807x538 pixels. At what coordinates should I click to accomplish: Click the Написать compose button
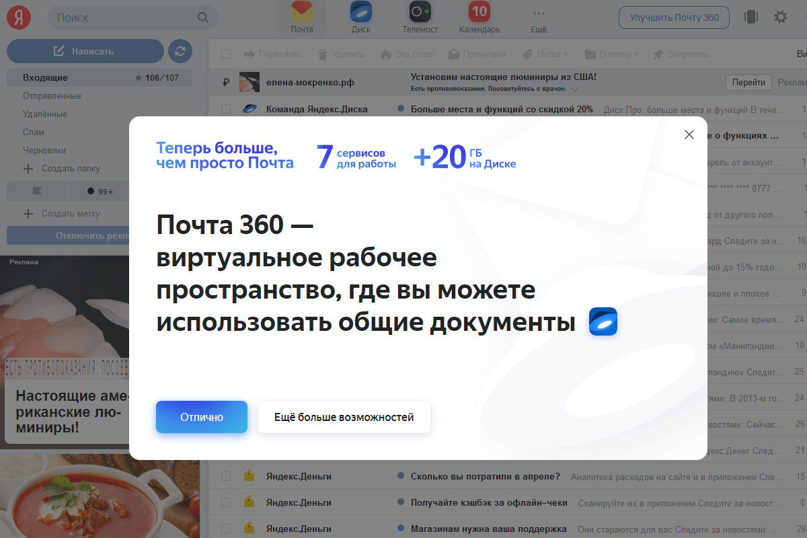[x=85, y=51]
